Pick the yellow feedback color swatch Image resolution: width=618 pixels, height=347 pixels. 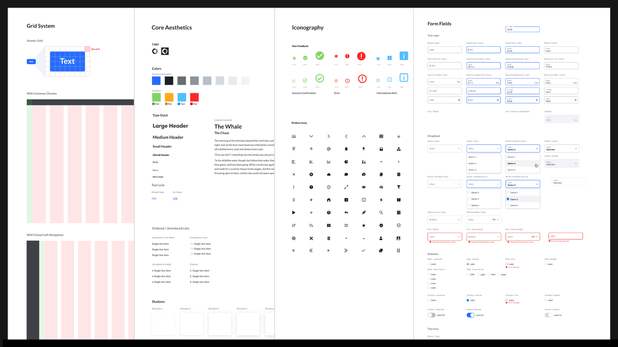point(169,97)
